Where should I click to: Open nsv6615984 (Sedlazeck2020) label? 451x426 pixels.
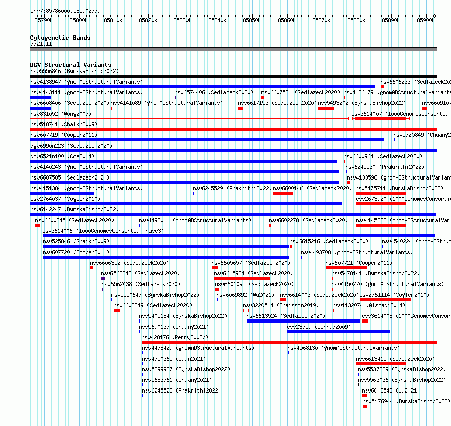pos(253,273)
